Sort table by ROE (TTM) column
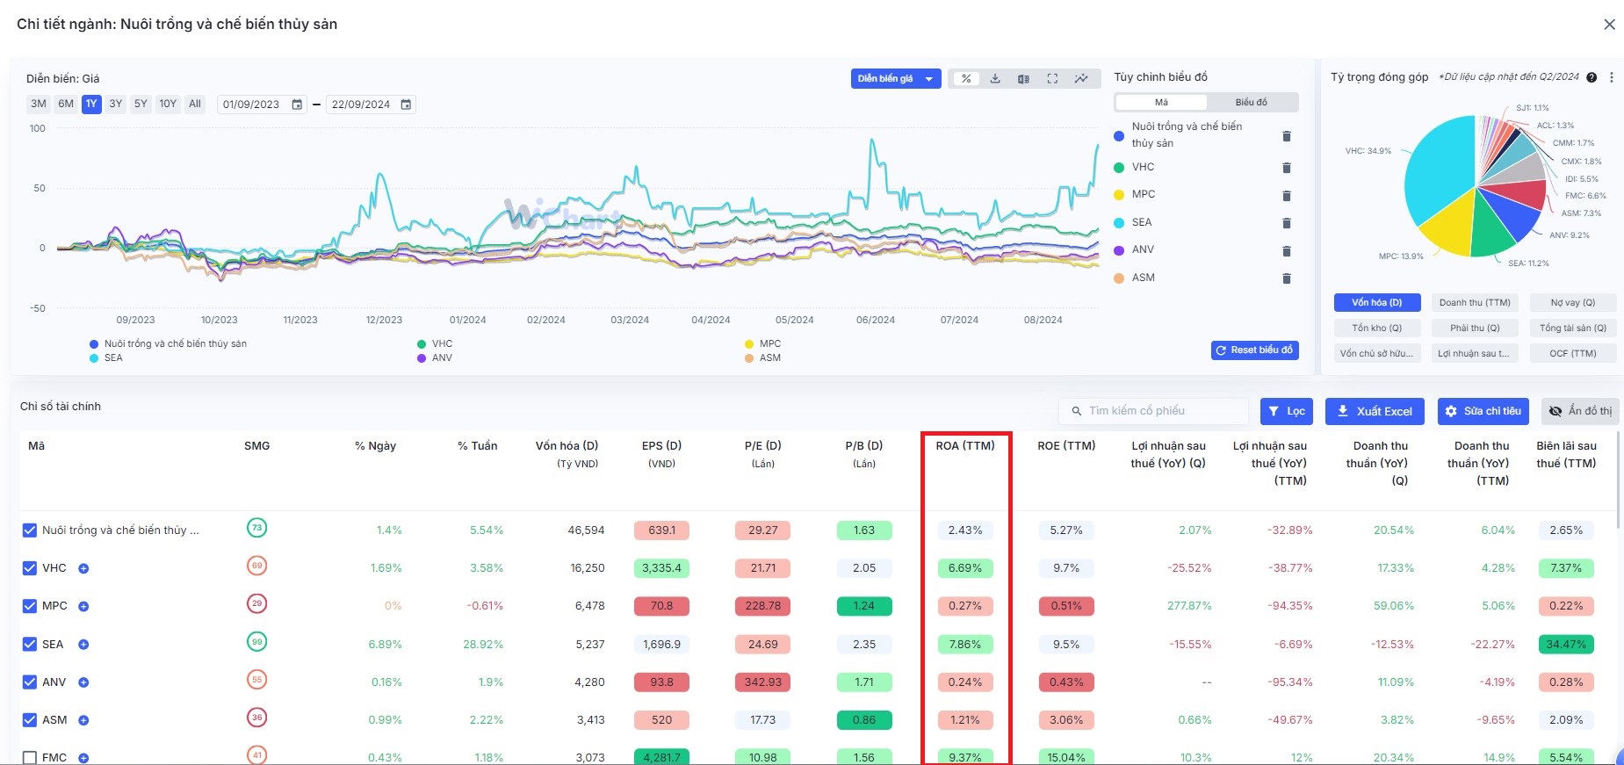The width and height of the screenshot is (1624, 765). tap(1066, 446)
